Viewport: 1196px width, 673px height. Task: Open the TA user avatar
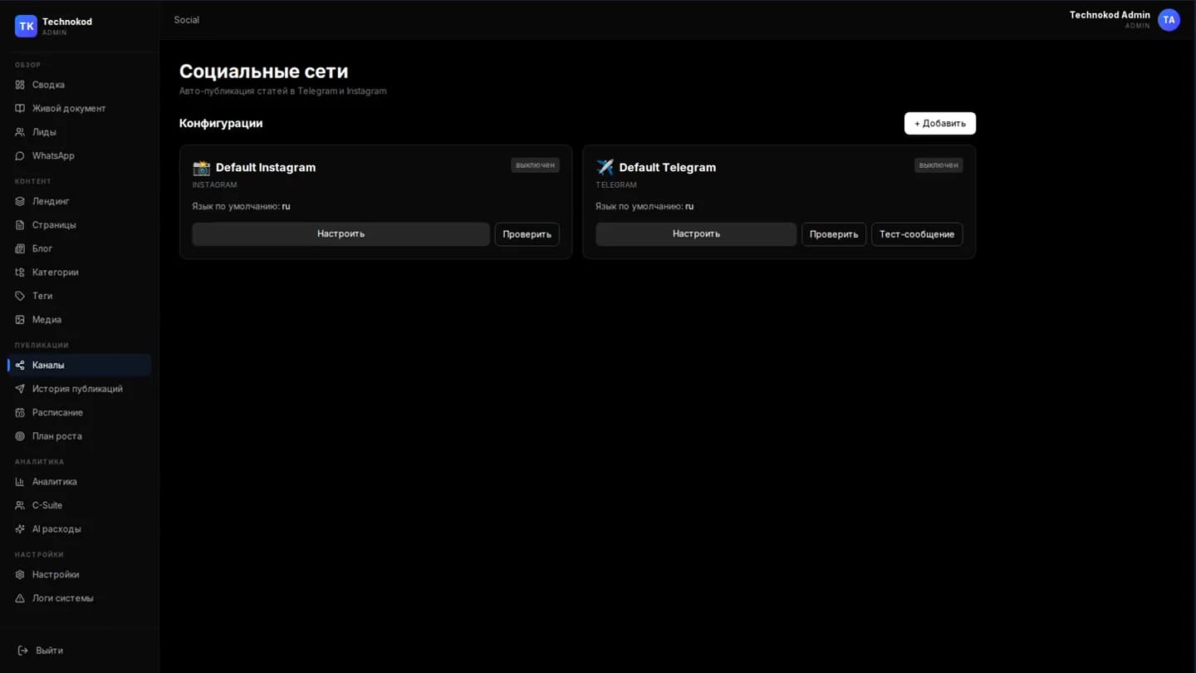[x=1169, y=20]
